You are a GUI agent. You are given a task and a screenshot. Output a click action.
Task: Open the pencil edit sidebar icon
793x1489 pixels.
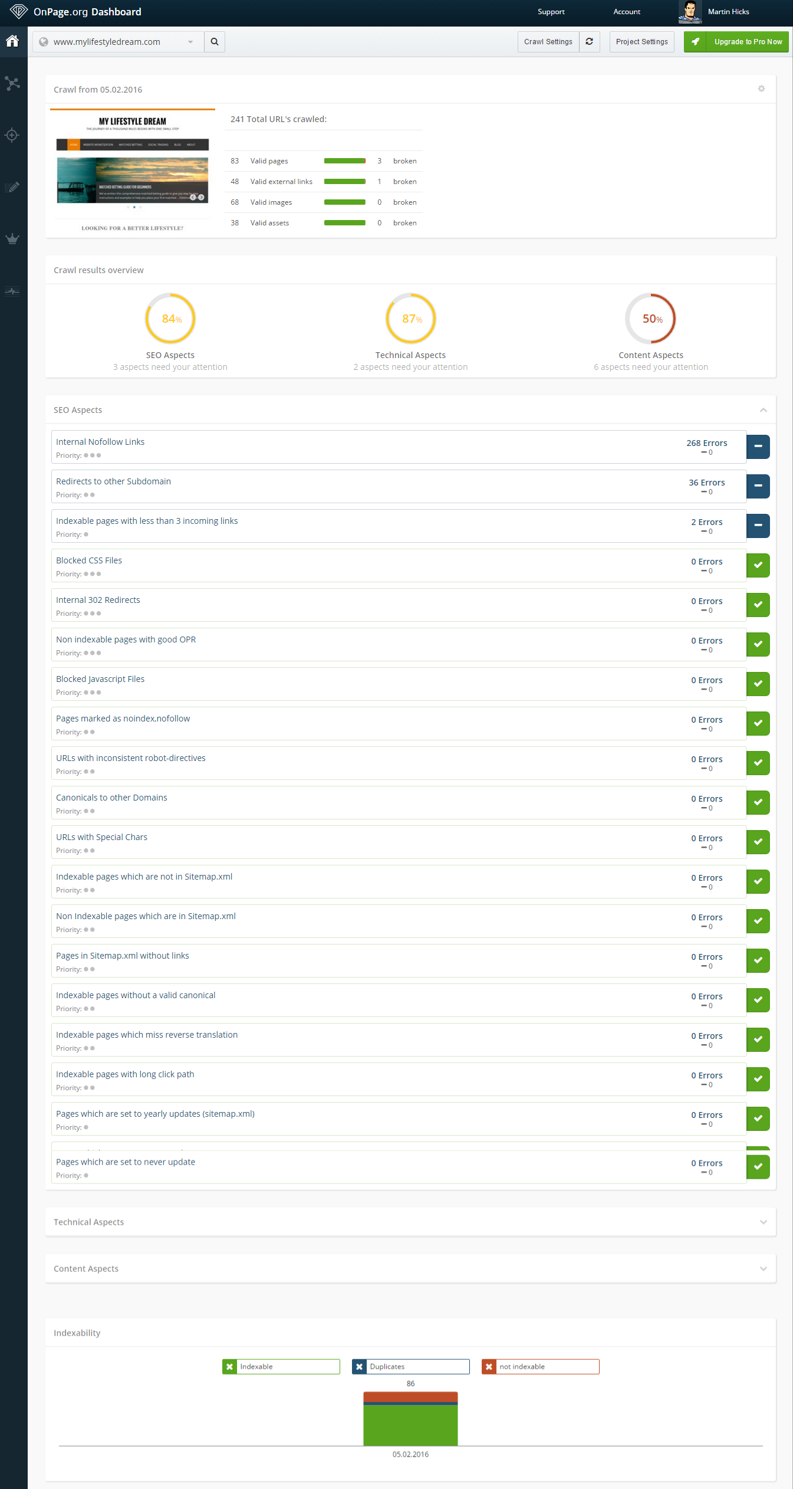tap(12, 187)
